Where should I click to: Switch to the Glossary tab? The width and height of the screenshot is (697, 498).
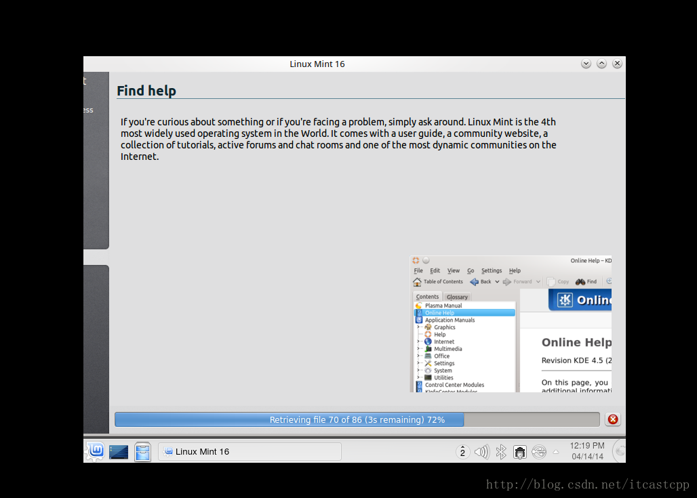coord(457,297)
